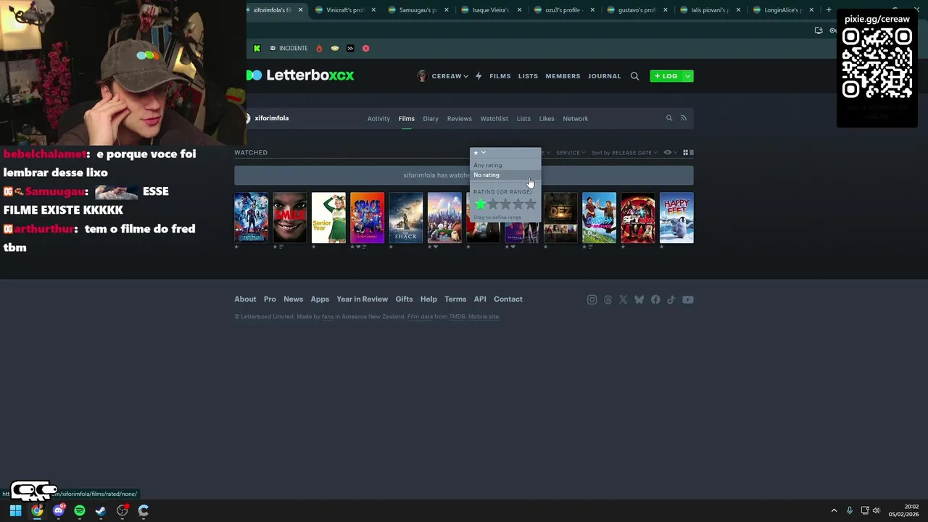Screen dimensions: 928x522
Task: Open Discord from the taskbar
Action: coord(59,510)
